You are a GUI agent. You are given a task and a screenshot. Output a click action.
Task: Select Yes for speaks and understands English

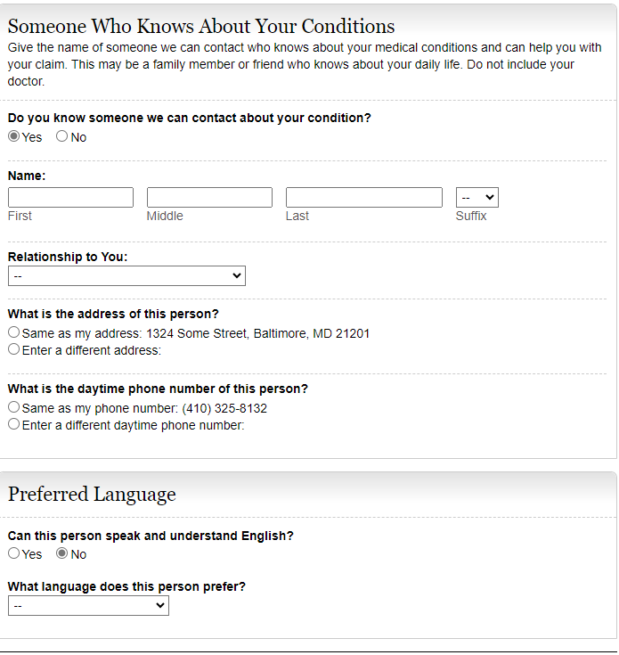(14, 554)
